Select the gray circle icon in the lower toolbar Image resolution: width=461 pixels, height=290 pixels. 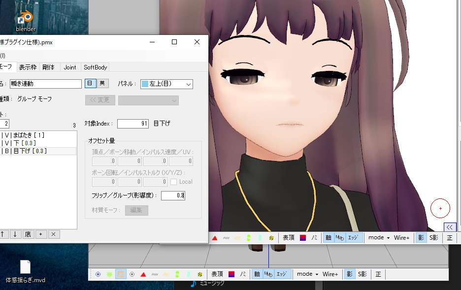point(132,274)
